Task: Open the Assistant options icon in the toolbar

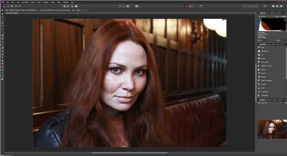Action: tap(200, 6)
